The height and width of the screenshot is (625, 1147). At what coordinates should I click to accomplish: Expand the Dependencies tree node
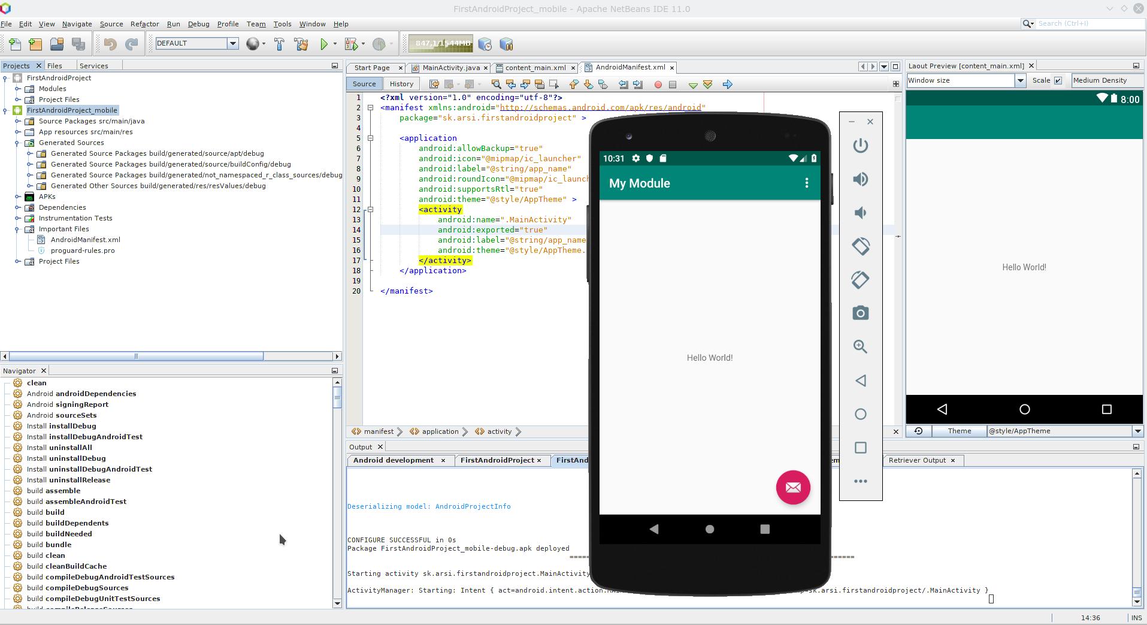click(18, 207)
